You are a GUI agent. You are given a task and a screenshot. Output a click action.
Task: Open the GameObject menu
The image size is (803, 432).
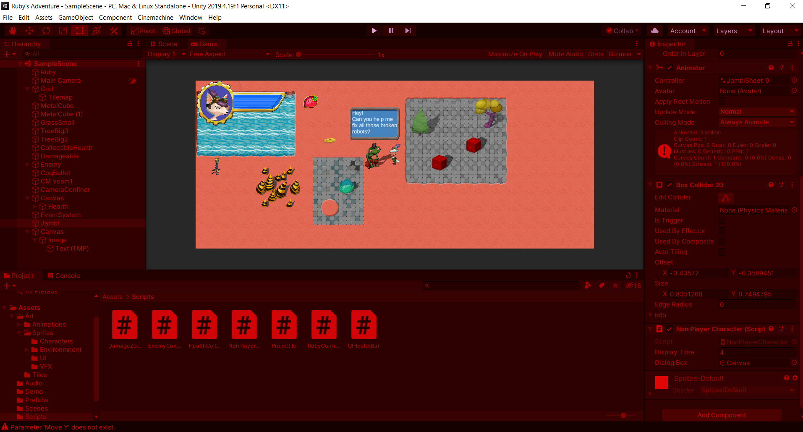76,17
